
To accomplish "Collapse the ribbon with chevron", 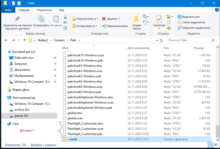I will point(211,10).
